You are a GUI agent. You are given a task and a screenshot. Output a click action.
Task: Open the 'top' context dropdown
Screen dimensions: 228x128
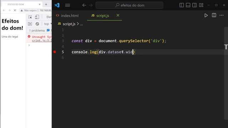point(48,24)
